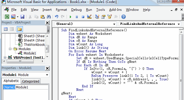Open the Properties Window icon
This screenshot has height=100, width=184.
point(103,17)
